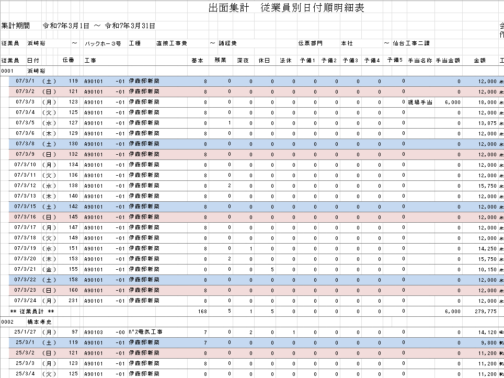Click the amount 10,150
This screenshot has width=504, height=378.
click(x=487, y=269)
